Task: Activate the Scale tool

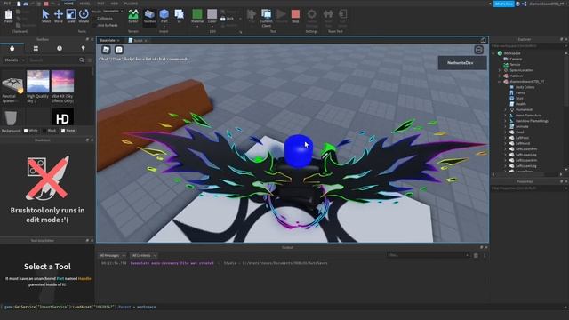Action: click(71, 16)
